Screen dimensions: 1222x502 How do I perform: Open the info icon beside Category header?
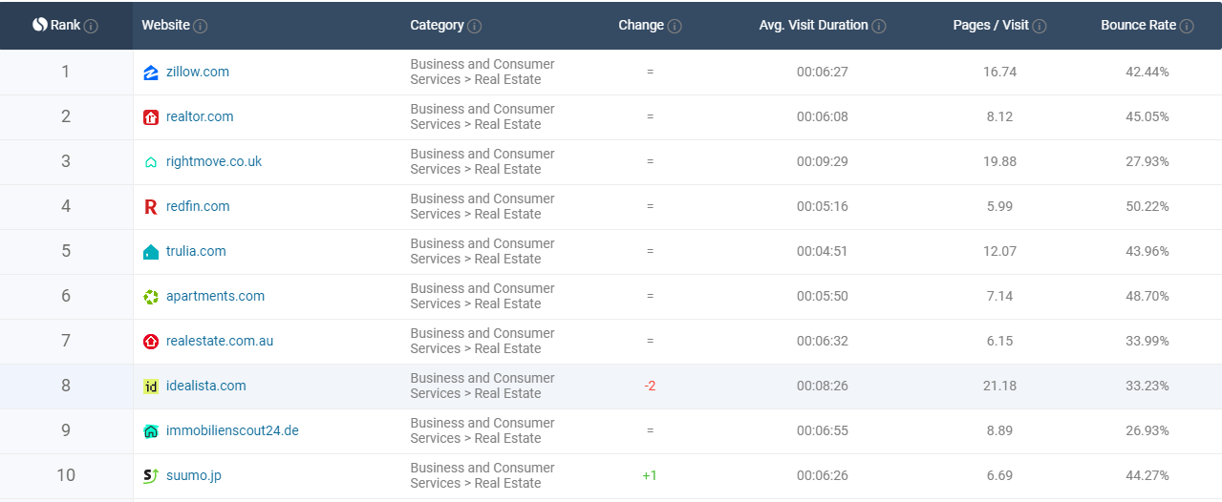475,26
